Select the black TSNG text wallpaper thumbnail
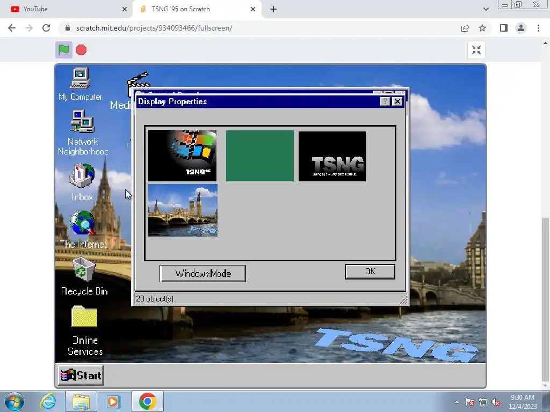 tap(332, 156)
